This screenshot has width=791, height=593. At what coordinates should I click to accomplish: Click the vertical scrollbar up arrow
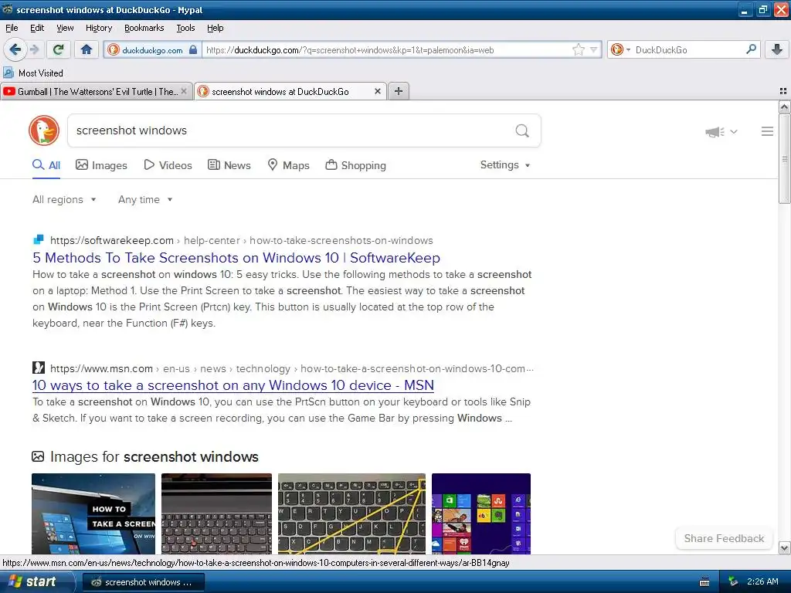tap(784, 107)
